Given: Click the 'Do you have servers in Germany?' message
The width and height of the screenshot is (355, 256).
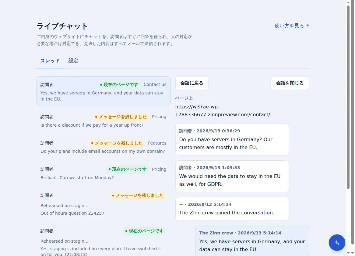Looking at the screenshot, I should 232,139.
